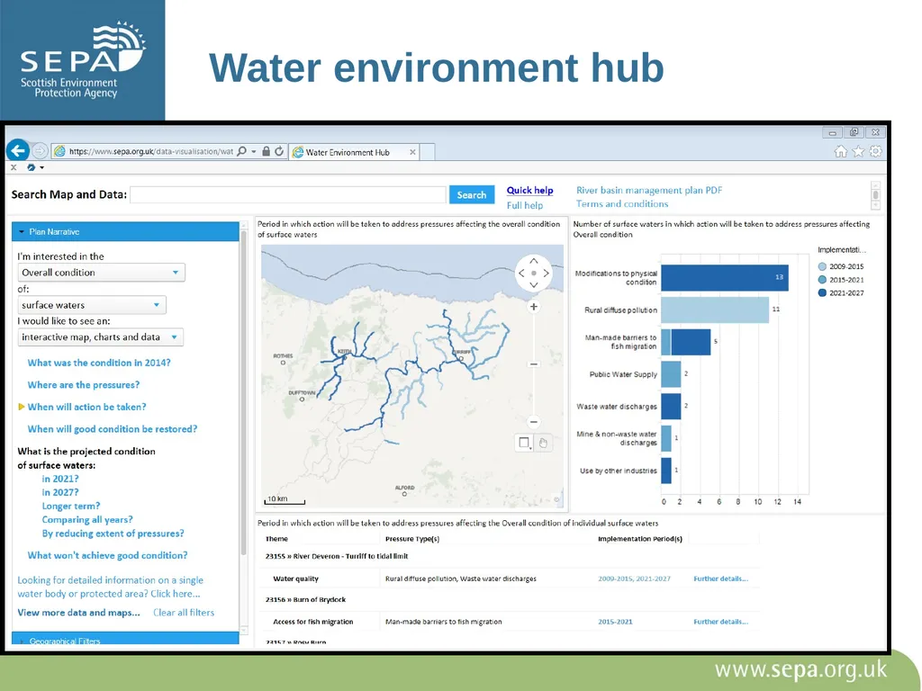
Task: Click the browser address URL field
Action: pos(151,151)
